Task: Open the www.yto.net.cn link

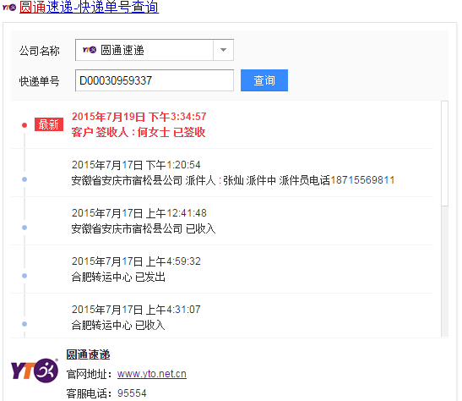Action: pos(152,374)
